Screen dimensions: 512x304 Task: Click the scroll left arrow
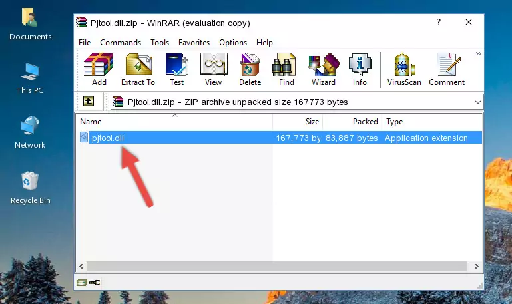(81, 267)
